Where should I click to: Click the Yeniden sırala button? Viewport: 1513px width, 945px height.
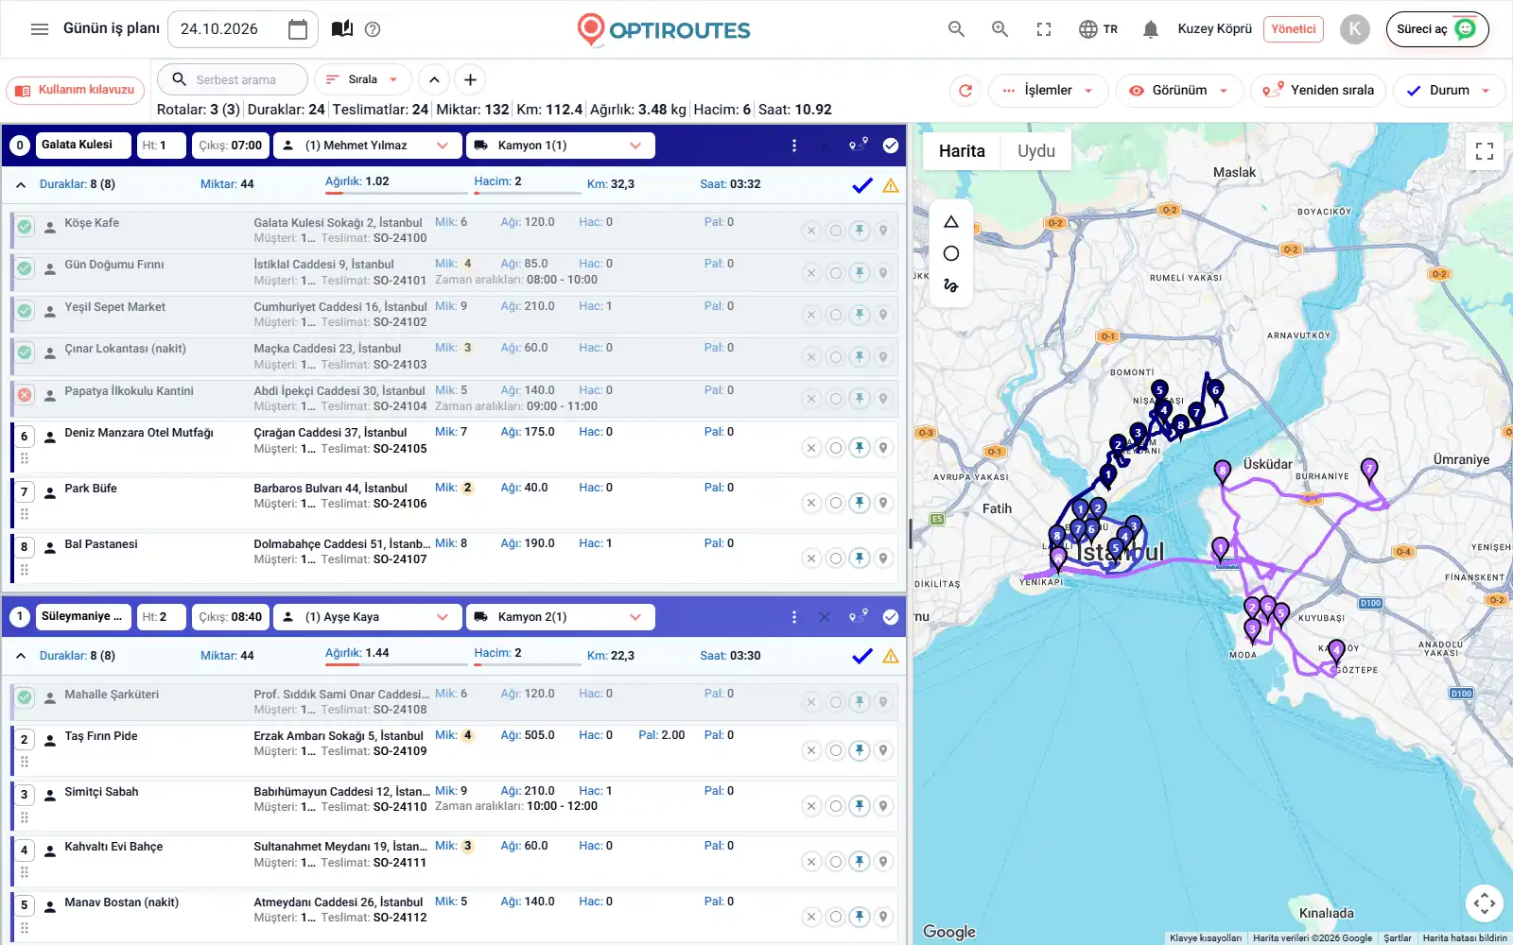(1319, 91)
